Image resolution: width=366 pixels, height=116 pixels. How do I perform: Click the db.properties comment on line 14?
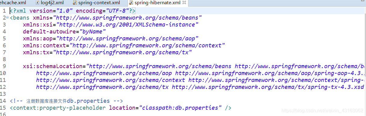click(66, 101)
